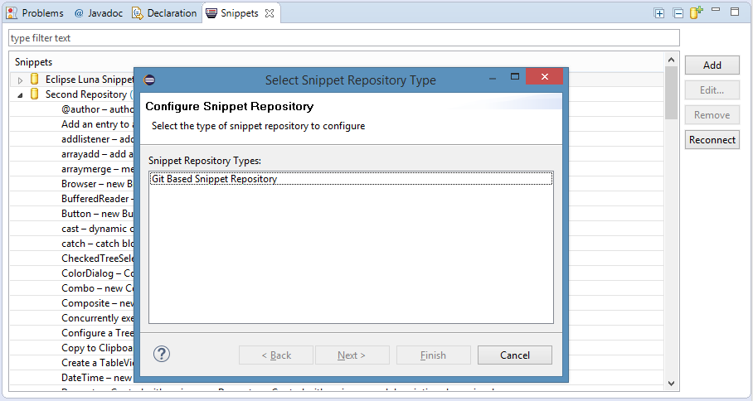Click the snippets list scrollbar up arrow
The width and height of the screenshot is (753, 401).
(x=671, y=60)
